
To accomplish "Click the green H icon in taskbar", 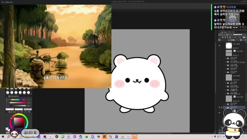I will 63,136.
